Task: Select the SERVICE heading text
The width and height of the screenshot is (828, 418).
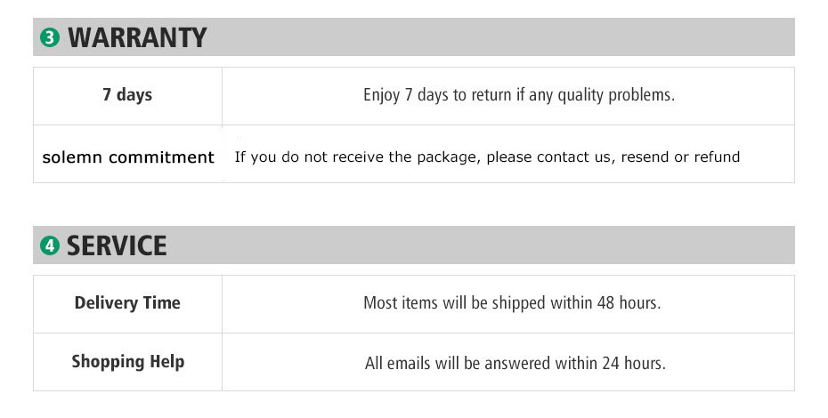Action: (x=117, y=245)
